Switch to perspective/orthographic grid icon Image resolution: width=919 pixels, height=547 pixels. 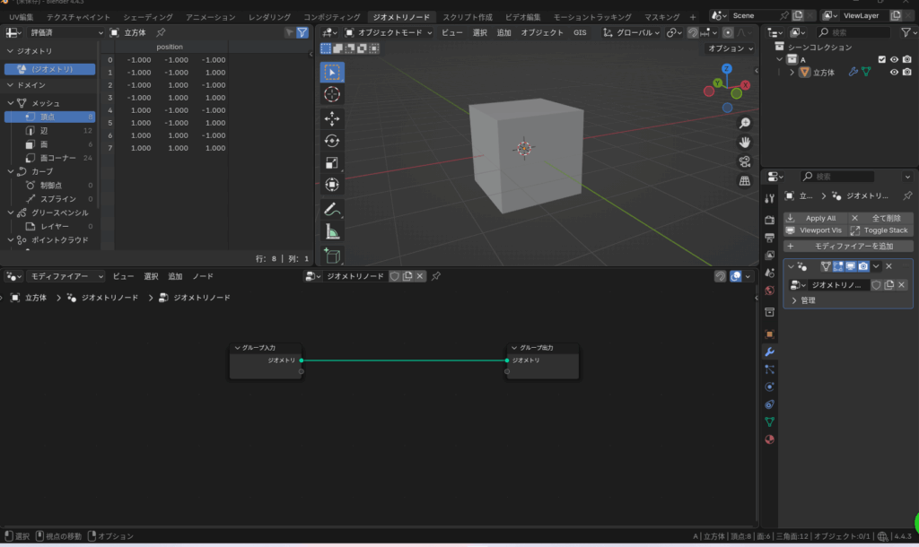(x=744, y=181)
